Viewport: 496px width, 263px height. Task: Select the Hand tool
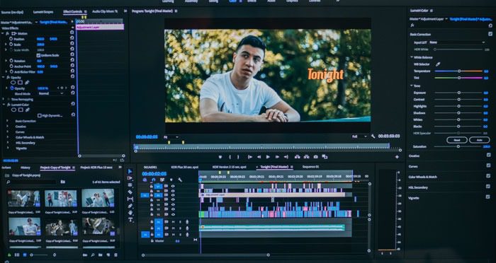tap(130, 213)
